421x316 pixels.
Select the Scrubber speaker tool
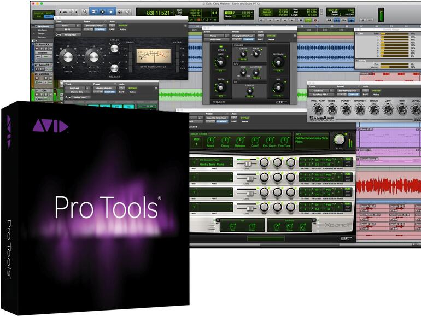(120, 11)
